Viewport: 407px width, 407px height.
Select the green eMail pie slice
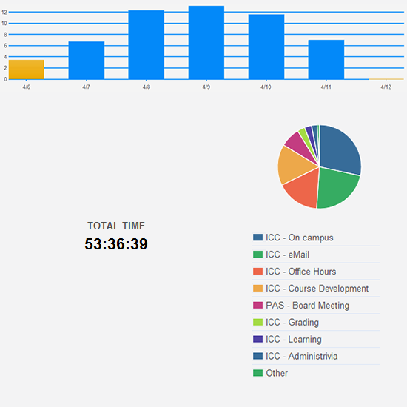click(336, 189)
